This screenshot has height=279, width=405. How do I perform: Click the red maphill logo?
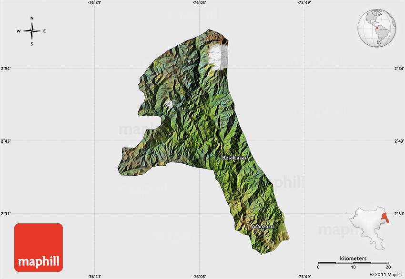click(x=39, y=248)
